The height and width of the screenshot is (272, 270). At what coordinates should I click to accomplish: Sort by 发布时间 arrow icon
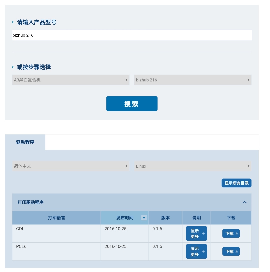(144, 218)
